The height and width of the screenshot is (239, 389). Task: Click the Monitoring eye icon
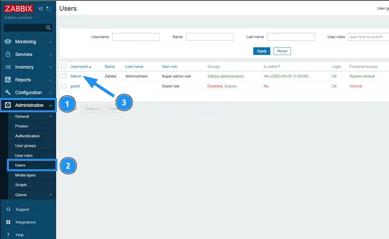point(8,42)
